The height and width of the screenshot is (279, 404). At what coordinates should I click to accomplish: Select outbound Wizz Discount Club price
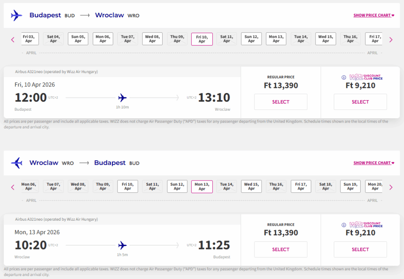360,102
